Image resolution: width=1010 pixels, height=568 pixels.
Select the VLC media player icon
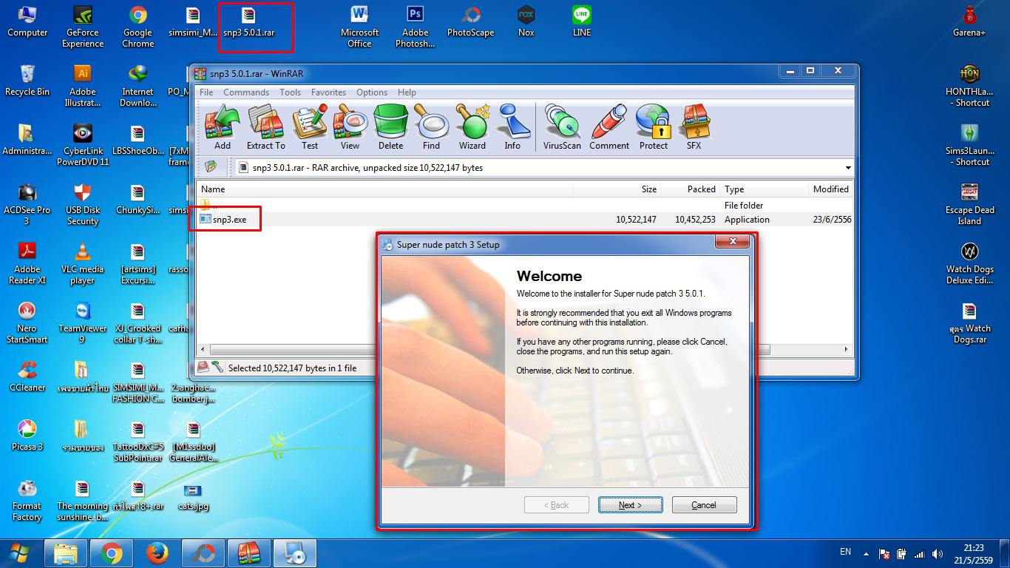pyautogui.click(x=83, y=263)
